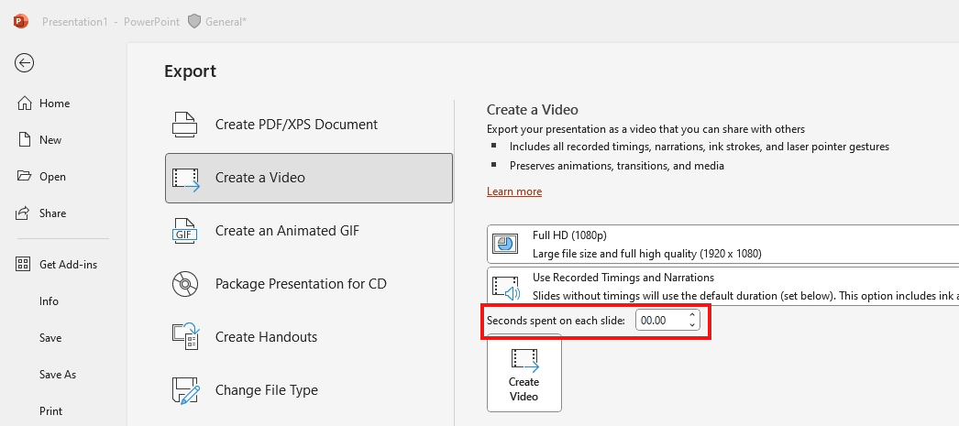The height and width of the screenshot is (426, 959).
Task: Click 'Includes all recorded timings' bullet text
Action: coord(699,147)
